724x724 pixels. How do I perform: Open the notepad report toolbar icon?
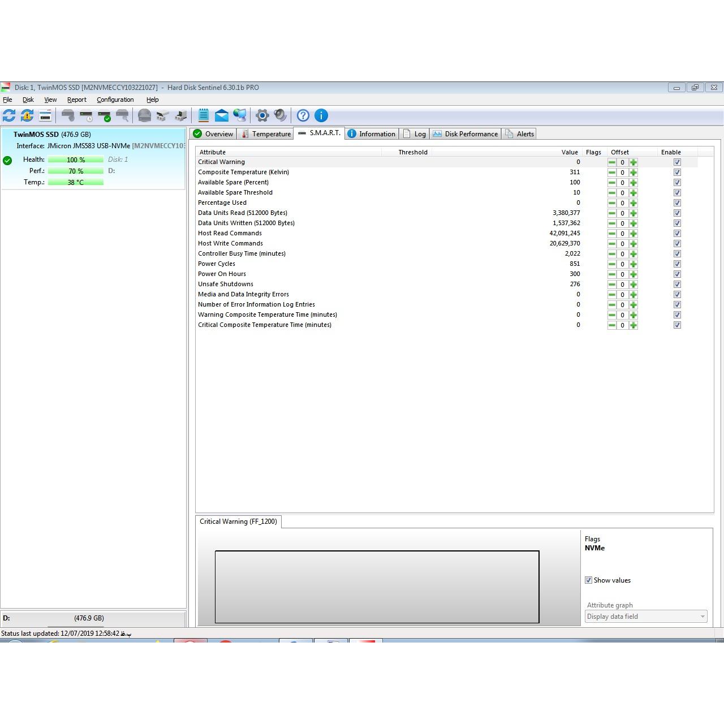(204, 116)
